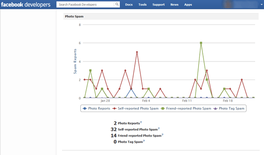The width and height of the screenshot is (264, 155).
Task: Go to the Support page
Action: [158, 5]
